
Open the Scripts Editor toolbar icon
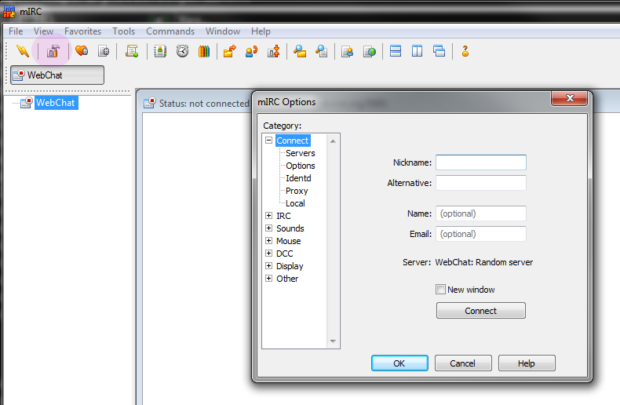tap(132, 51)
